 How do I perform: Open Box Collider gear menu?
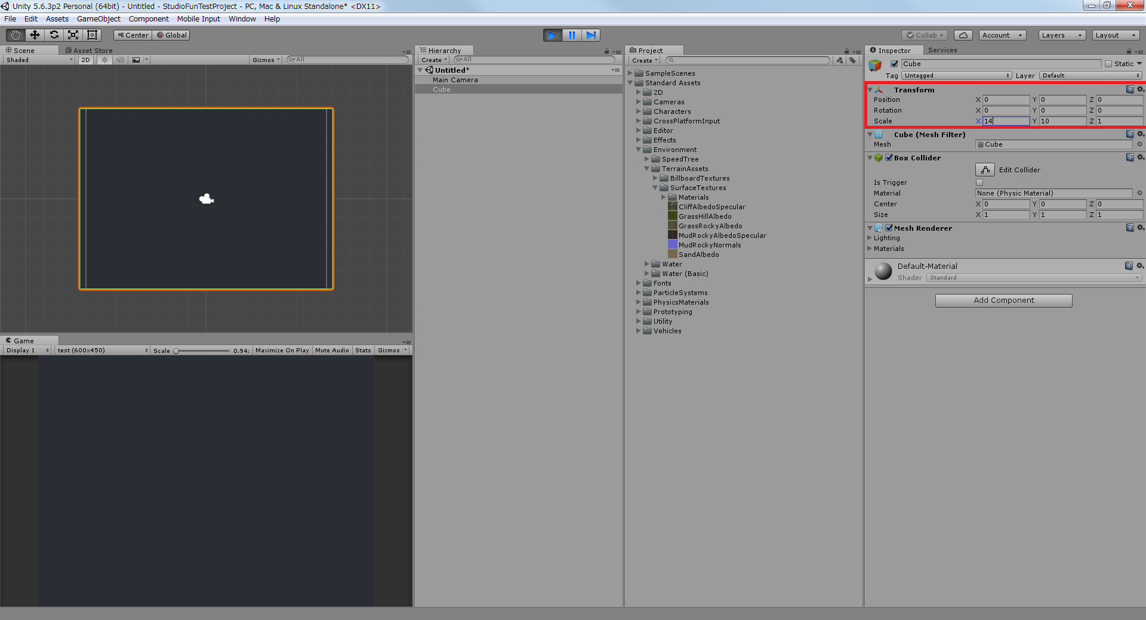(x=1140, y=157)
